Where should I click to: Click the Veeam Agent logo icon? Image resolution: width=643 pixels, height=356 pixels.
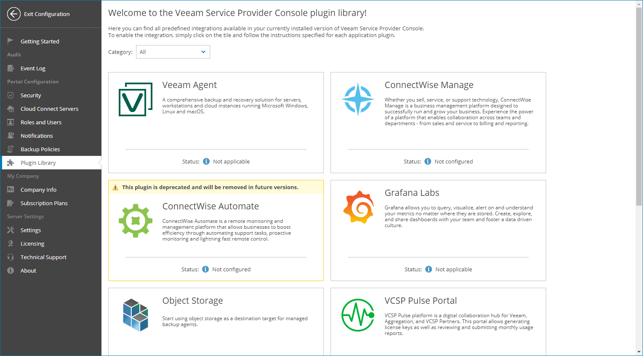pyautogui.click(x=136, y=99)
